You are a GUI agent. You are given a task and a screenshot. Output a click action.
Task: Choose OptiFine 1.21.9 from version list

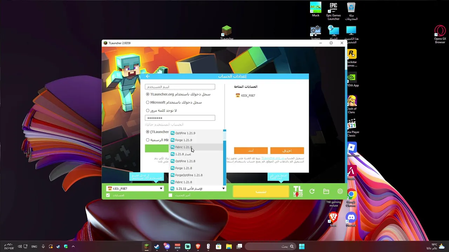[x=196, y=133]
